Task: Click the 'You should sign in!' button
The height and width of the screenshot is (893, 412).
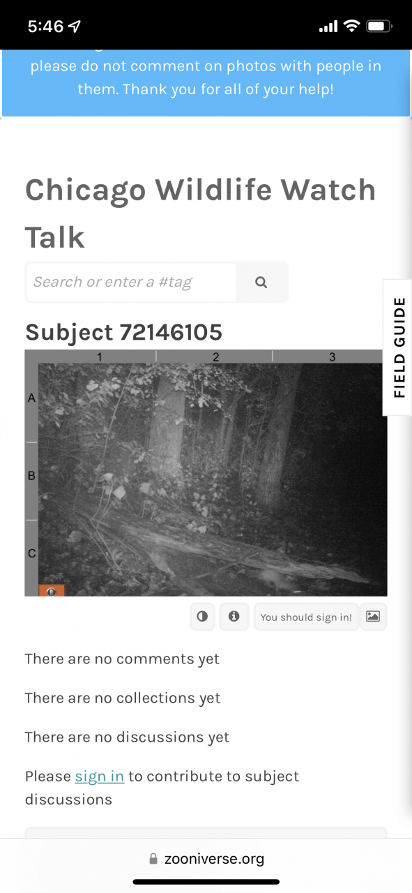Action: pos(306,617)
